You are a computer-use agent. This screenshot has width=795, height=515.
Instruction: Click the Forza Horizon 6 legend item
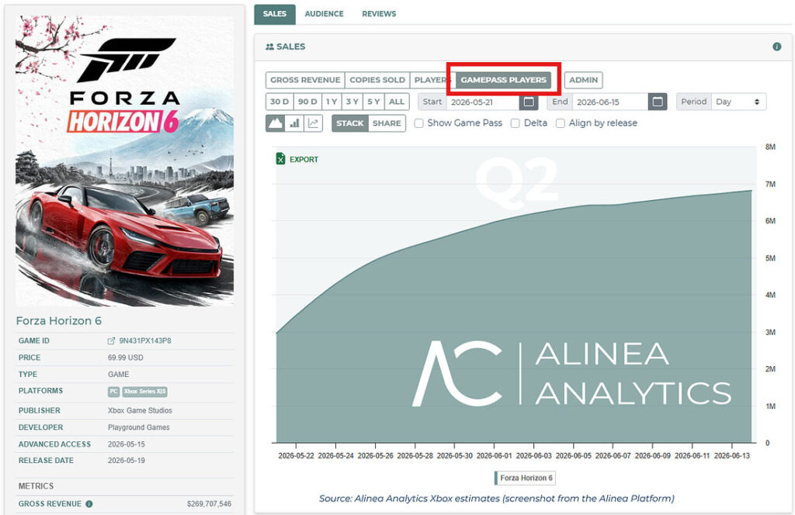tap(526, 478)
